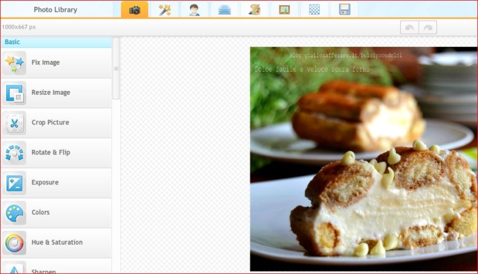Click the undo arrow button

click(x=409, y=27)
